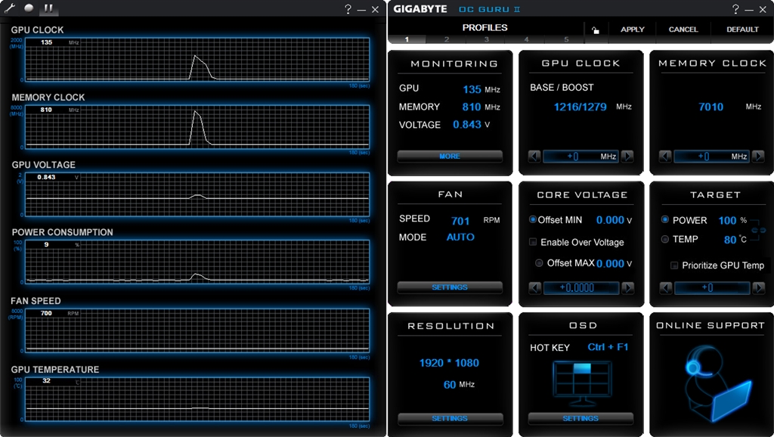Viewport: 774px width, 437px height.
Task: Click target +0 offset field
Action: pyautogui.click(x=712, y=288)
